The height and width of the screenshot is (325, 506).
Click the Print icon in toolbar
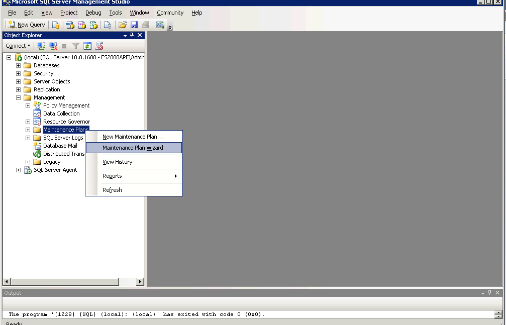tap(146, 25)
